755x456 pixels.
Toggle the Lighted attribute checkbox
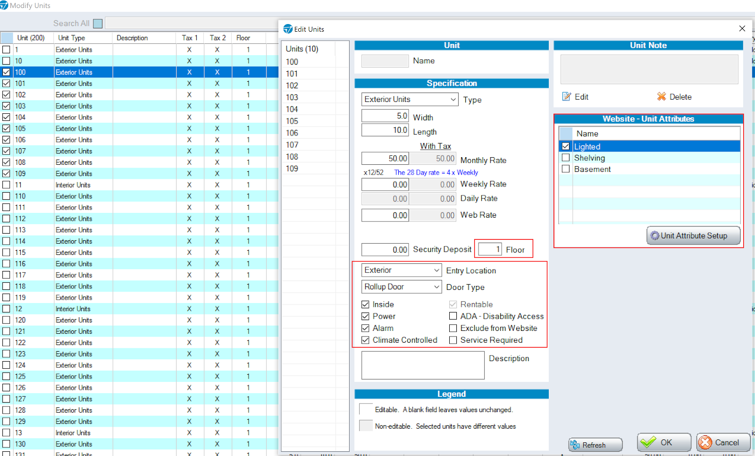pos(566,146)
